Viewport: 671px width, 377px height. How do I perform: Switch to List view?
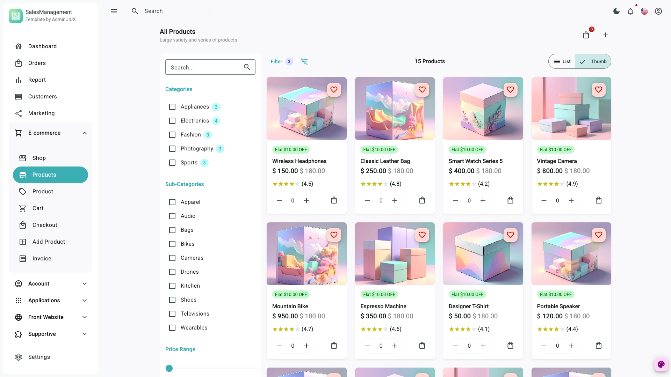[562, 61]
